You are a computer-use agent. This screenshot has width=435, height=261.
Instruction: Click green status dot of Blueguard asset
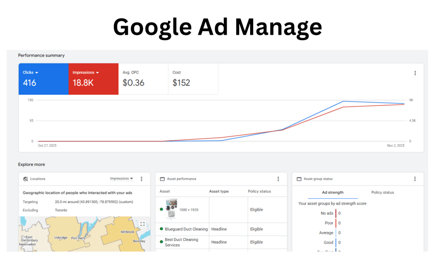161,229
